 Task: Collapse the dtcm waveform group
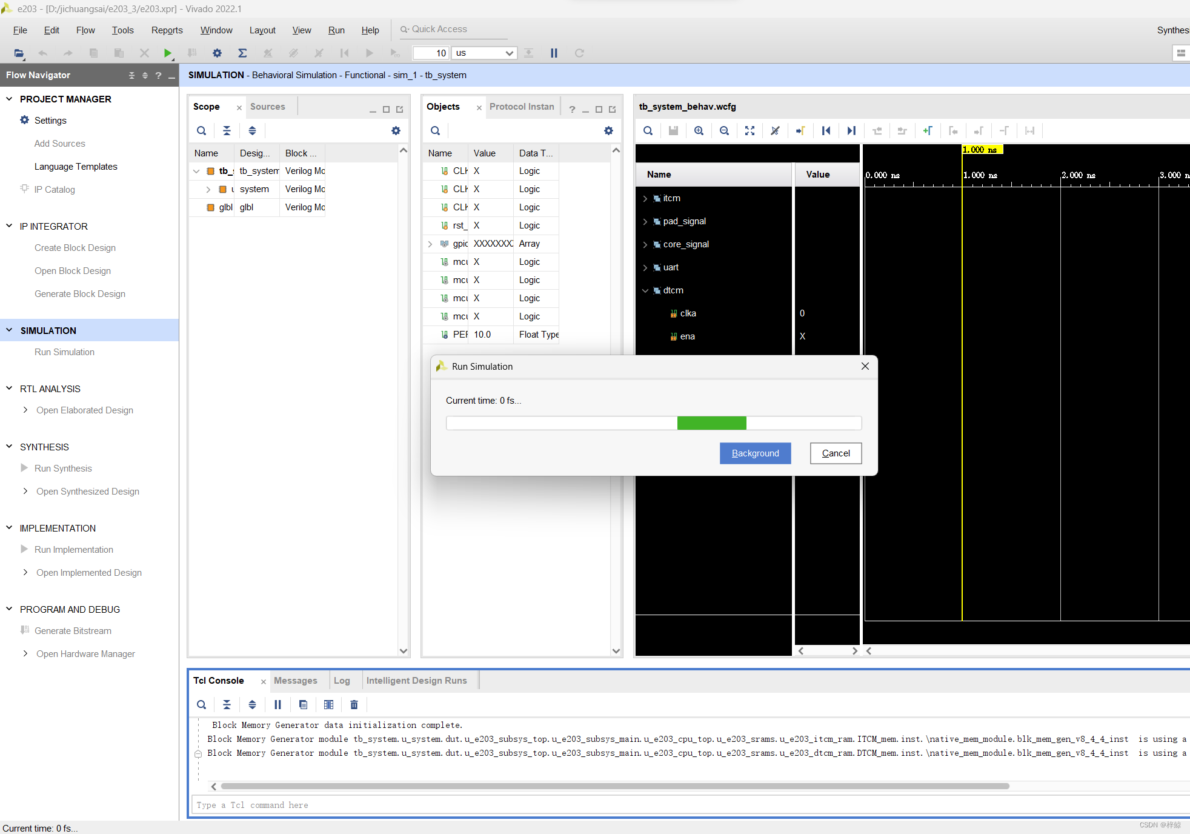pyautogui.click(x=645, y=290)
